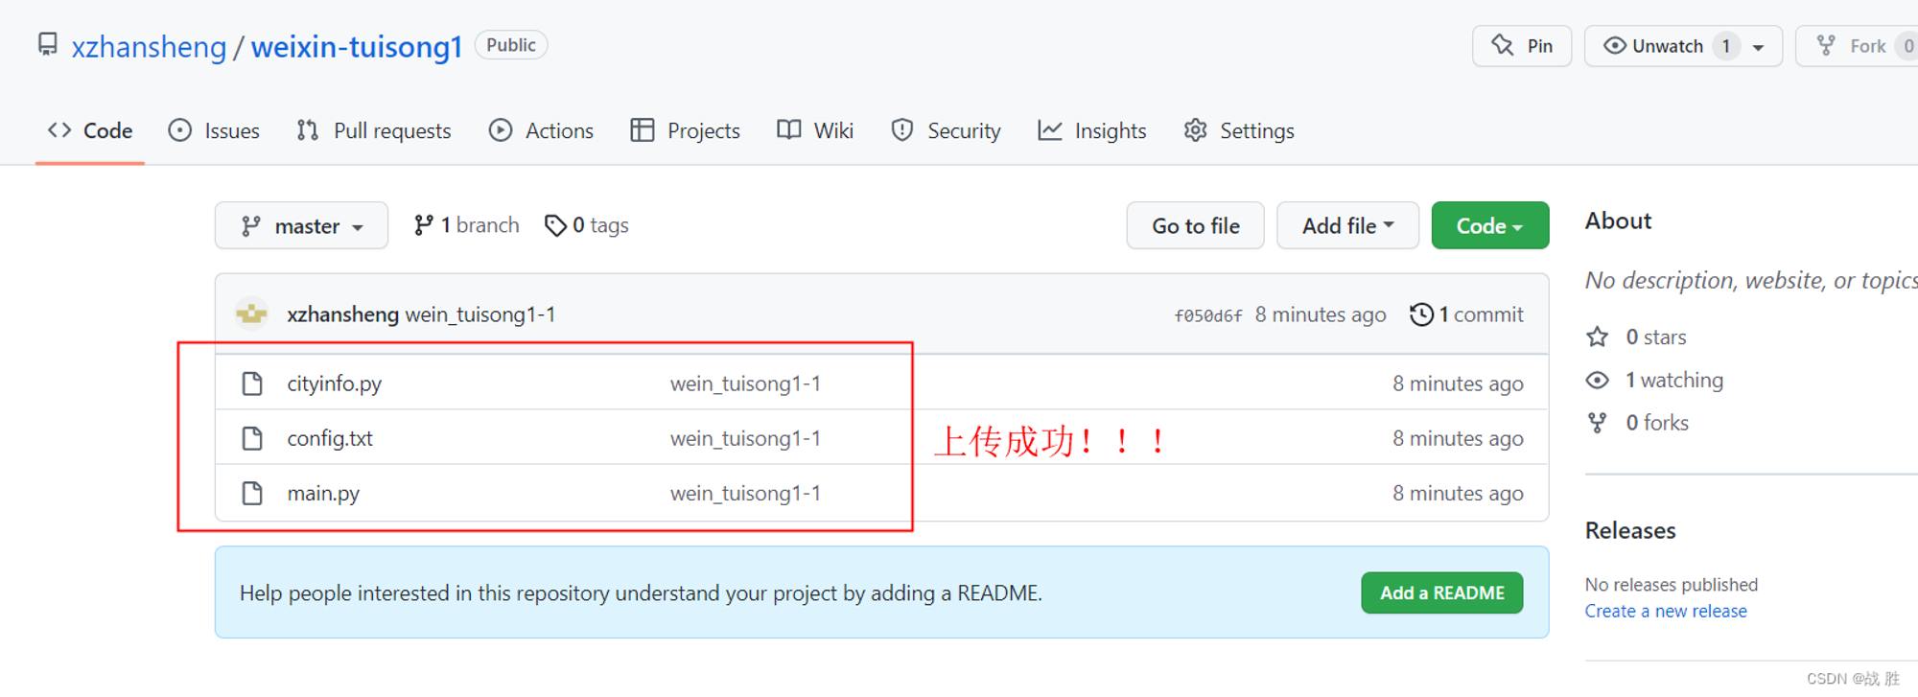Pin this repository with the Pin button
This screenshot has height=697, width=1918.
coord(1522,46)
